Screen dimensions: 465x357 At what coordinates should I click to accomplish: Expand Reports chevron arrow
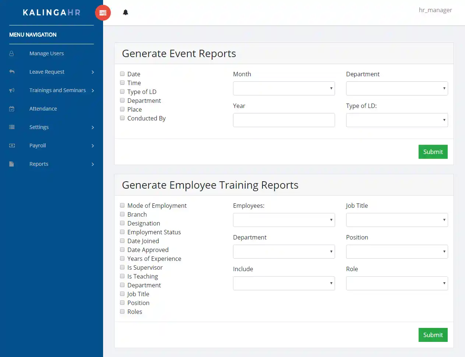pos(93,164)
